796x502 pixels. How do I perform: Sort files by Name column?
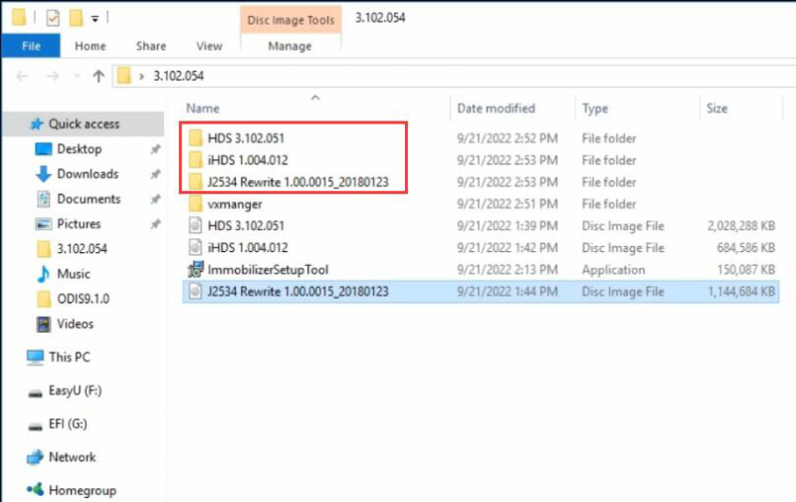(203, 109)
